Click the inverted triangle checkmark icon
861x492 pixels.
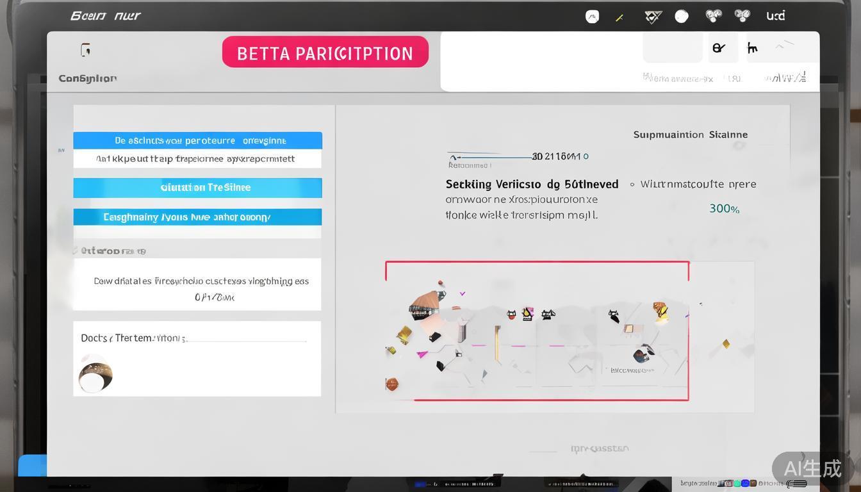(x=653, y=17)
